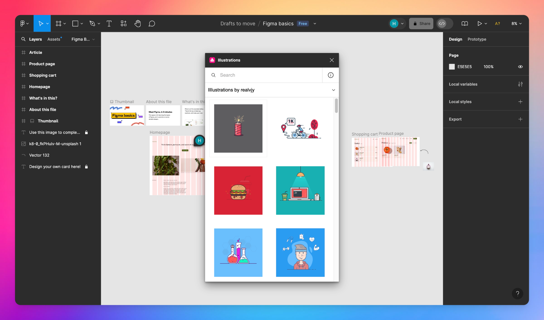Expand shape tools dropdown
This screenshot has height=320, width=544.
[x=82, y=24]
